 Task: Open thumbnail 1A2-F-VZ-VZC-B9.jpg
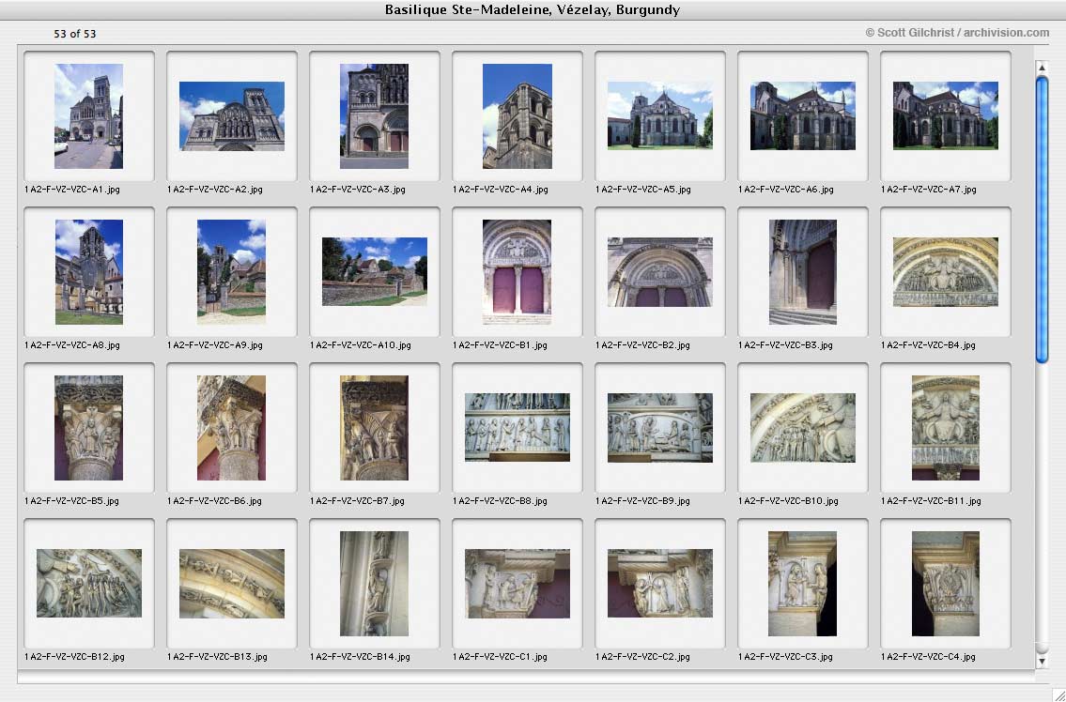click(660, 428)
